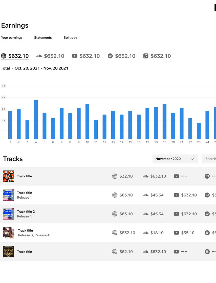Select the YouTube earnings icon in summary
Screen dimensions: 216x283
tap(75, 56)
